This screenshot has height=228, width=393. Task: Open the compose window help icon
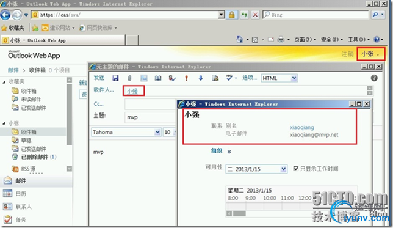point(374,78)
